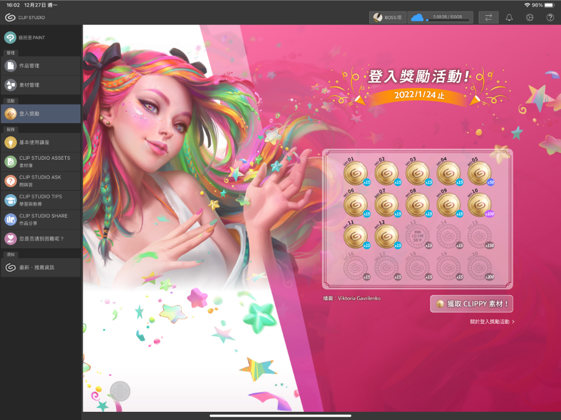The image size is (561, 420).
Task: Click the 16:02 clock in status bar
Action: (x=13, y=5)
